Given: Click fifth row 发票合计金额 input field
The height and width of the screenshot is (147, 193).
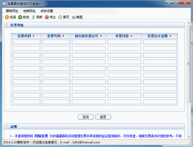Looking at the screenshot, I should pos(160,68).
